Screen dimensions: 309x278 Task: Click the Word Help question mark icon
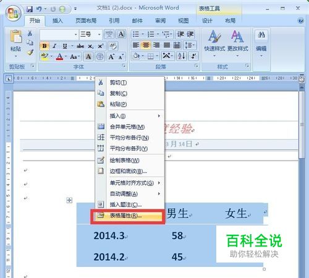[301, 20]
